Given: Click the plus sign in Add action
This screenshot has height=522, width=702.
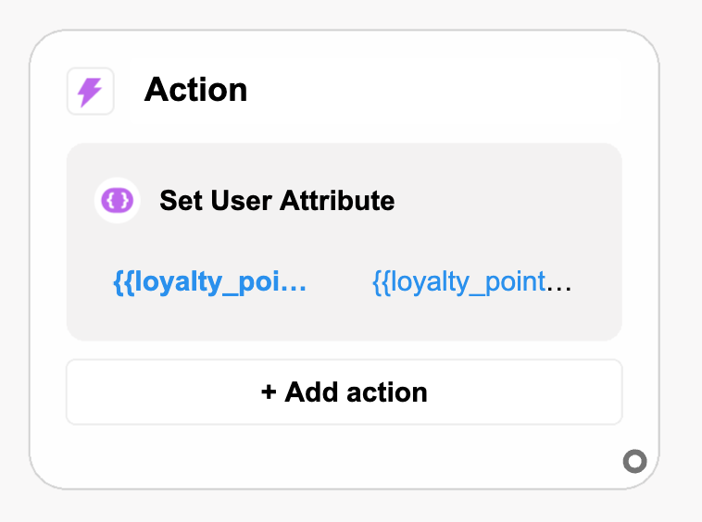Looking at the screenshot, I should pyautogui.click(x=269, y=392).
